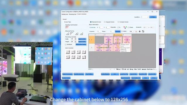Image resolution: width=187 pixels, height=105 pixels.
Task: Click the Read from HW button
Action: point(143,74)
